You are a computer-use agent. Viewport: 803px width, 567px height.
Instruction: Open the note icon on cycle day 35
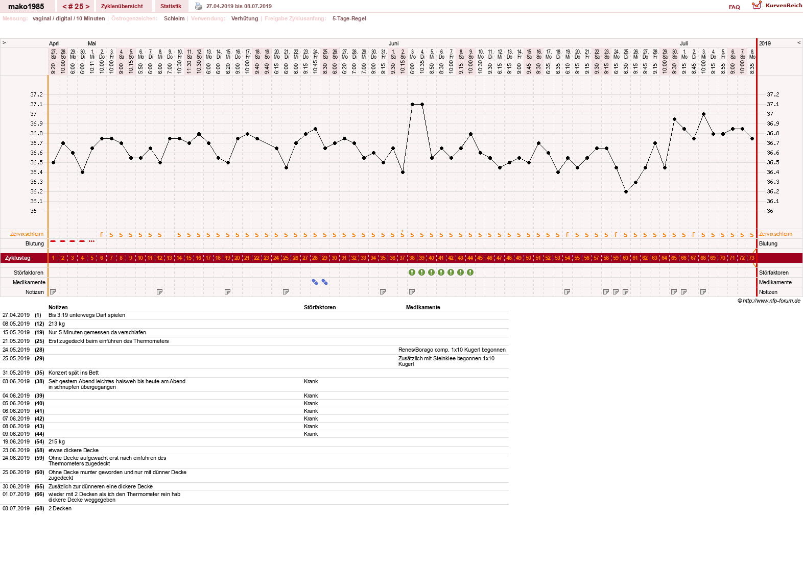click(383, 292)
